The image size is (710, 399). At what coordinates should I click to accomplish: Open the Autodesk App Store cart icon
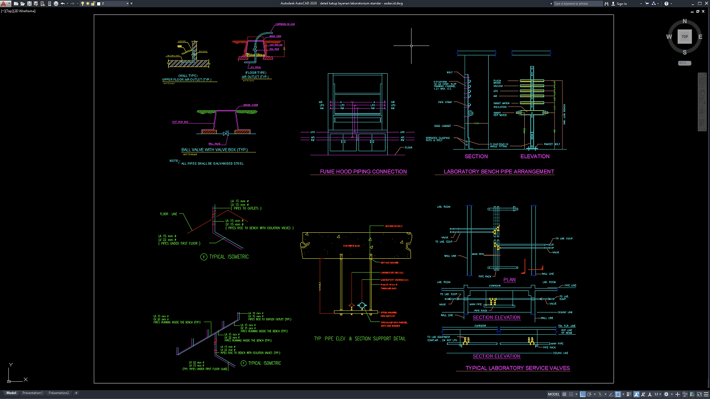pyautogui.click(x=647, y=3)
